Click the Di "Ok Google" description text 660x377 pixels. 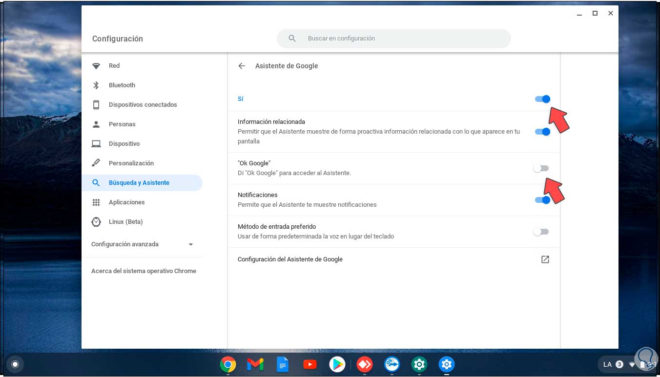coord(294,173)
